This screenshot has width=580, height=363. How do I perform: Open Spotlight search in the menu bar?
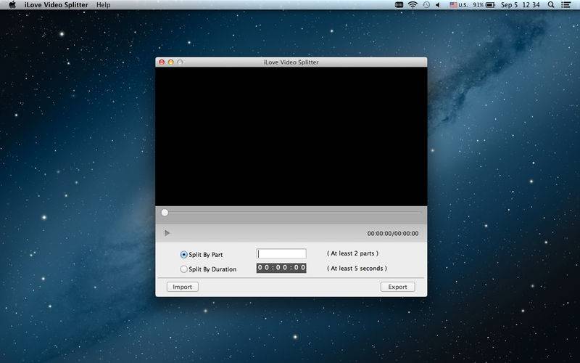pos(551,5)
